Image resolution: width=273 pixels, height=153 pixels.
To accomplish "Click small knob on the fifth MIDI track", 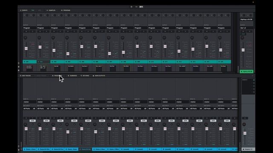I will click(x=88, y=125).
